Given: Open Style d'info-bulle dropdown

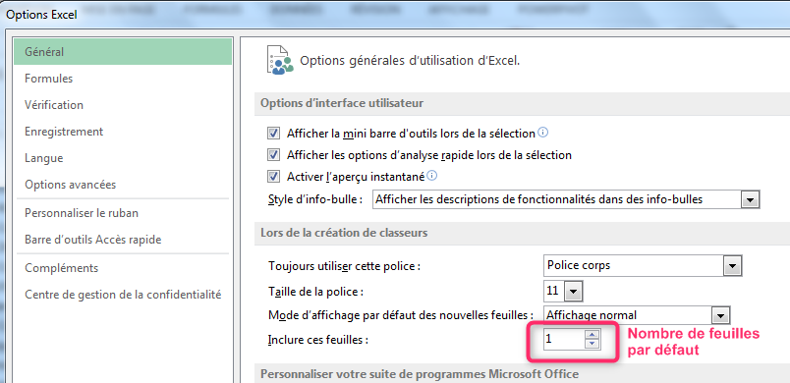Looking at the screenshot, I should (750, 199).
